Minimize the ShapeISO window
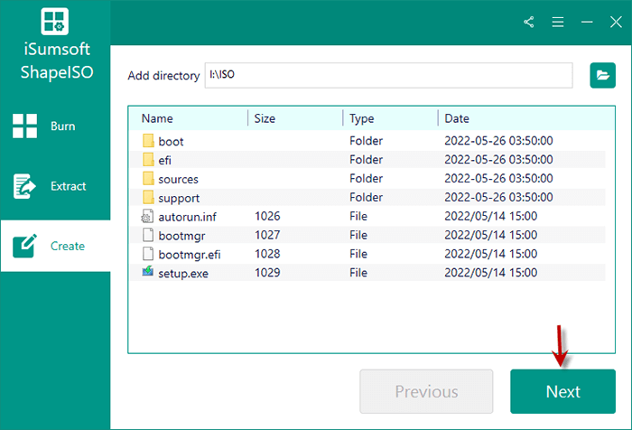This screenshot has width=632, height=430. 587,22
